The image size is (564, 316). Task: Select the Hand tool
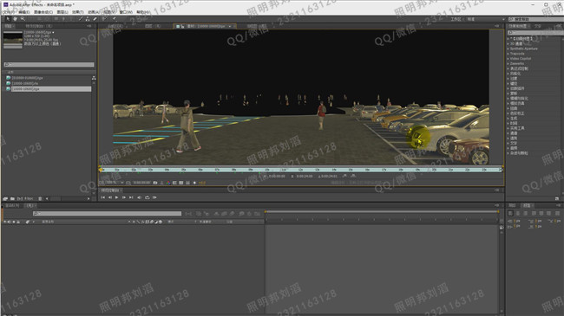pyautogui.click(x=15, y=19)
